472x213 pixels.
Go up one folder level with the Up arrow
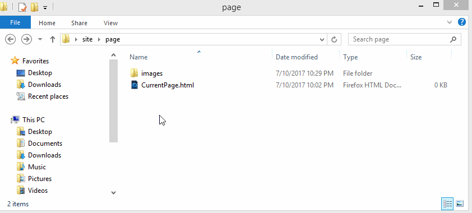(x=52, y=39)
